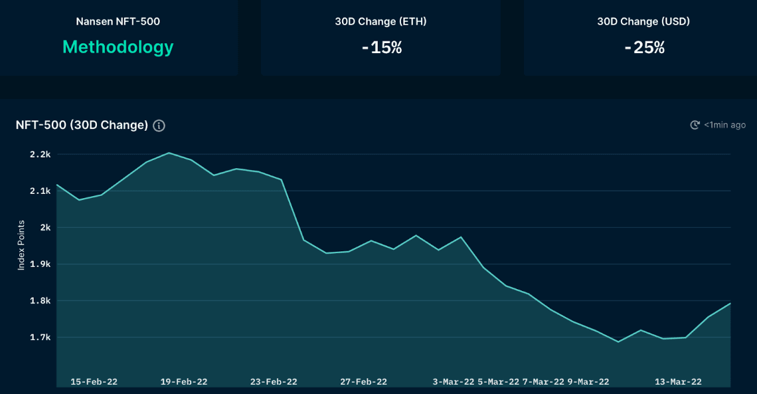The image size is (757, 394).
Task: Click the '<1min ago' update timestamp
Action: coord(724,125)
